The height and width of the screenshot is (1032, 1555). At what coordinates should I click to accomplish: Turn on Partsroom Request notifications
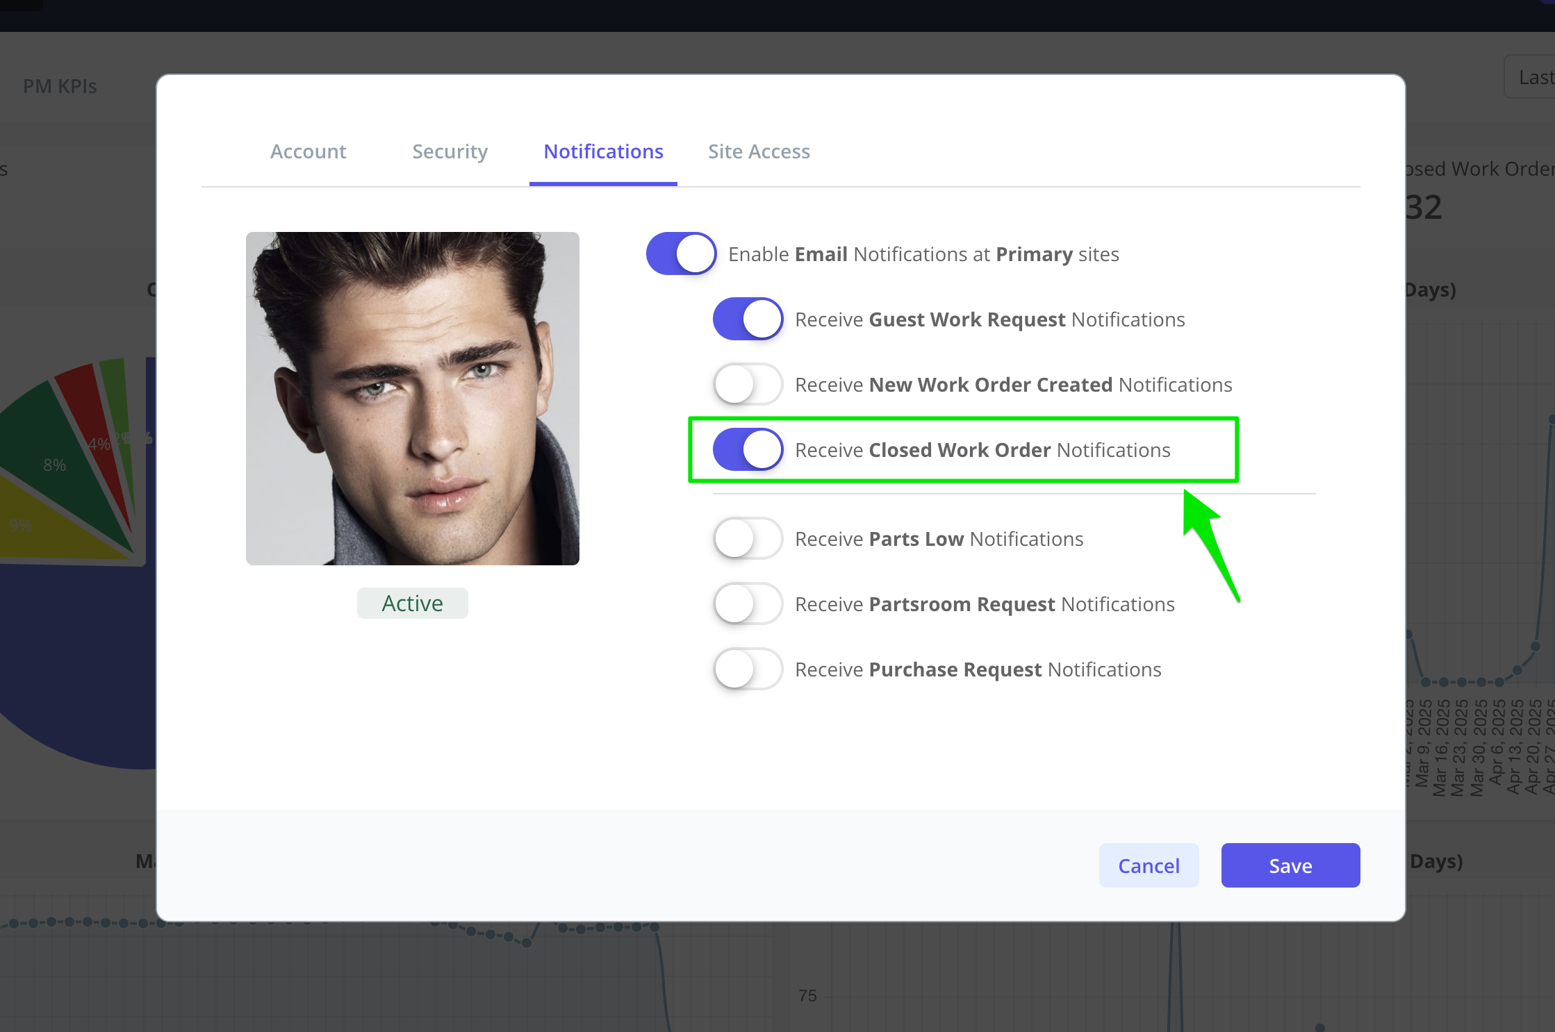click(748, 604)
